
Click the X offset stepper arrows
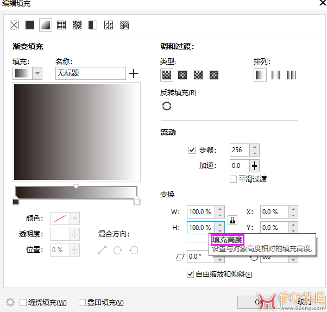(293, 212)
